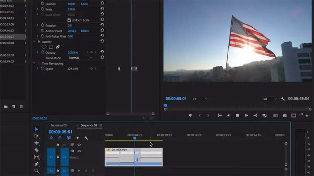This screenshot has width=314, height=176.
Task: Reset the Blend Mode parameter
Action: click(x=102, y=57)
